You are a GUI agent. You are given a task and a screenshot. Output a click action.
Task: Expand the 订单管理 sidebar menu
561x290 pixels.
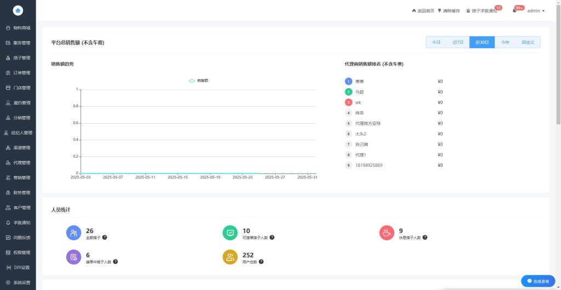(x=18, y=73)
